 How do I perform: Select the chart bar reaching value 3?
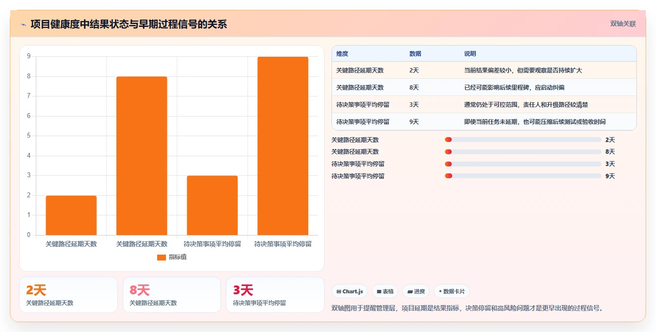click(212, 205)
